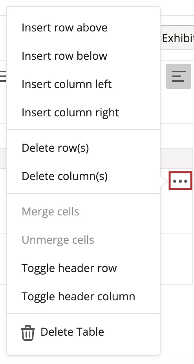Open the Exhibit field at top right
Screen dimensions: 194x364
coord(177,38)
